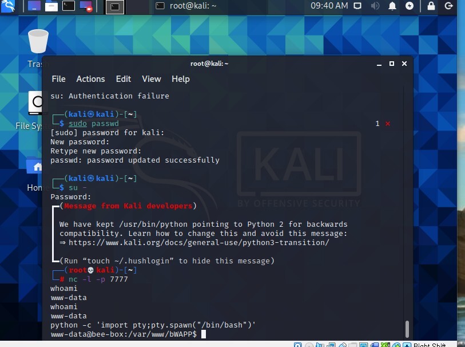Click the terminal vertical scrollbar thumb
The height and width of the screenshot is (347, 465).
407,329
